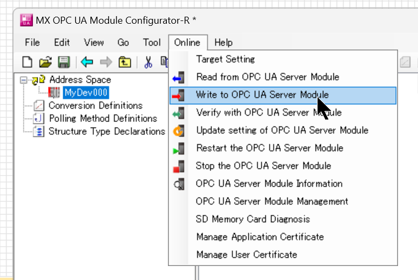The image size is (418, 280).
Task: Collapse the Address Space tree node
Action: (24, 80)
